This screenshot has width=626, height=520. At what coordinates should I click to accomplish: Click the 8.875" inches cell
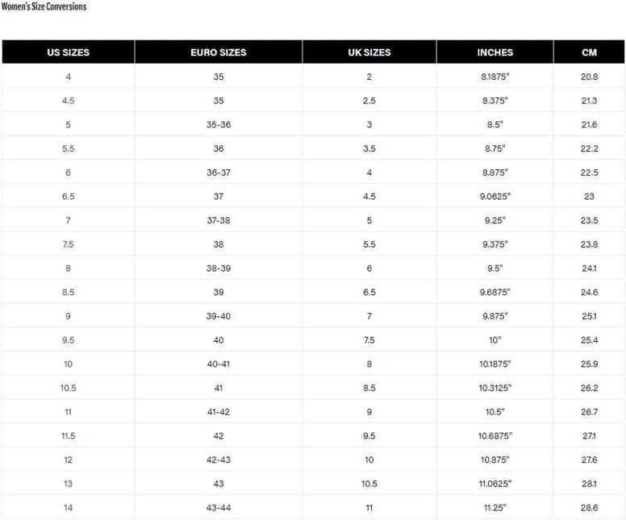tap(495, 172)
